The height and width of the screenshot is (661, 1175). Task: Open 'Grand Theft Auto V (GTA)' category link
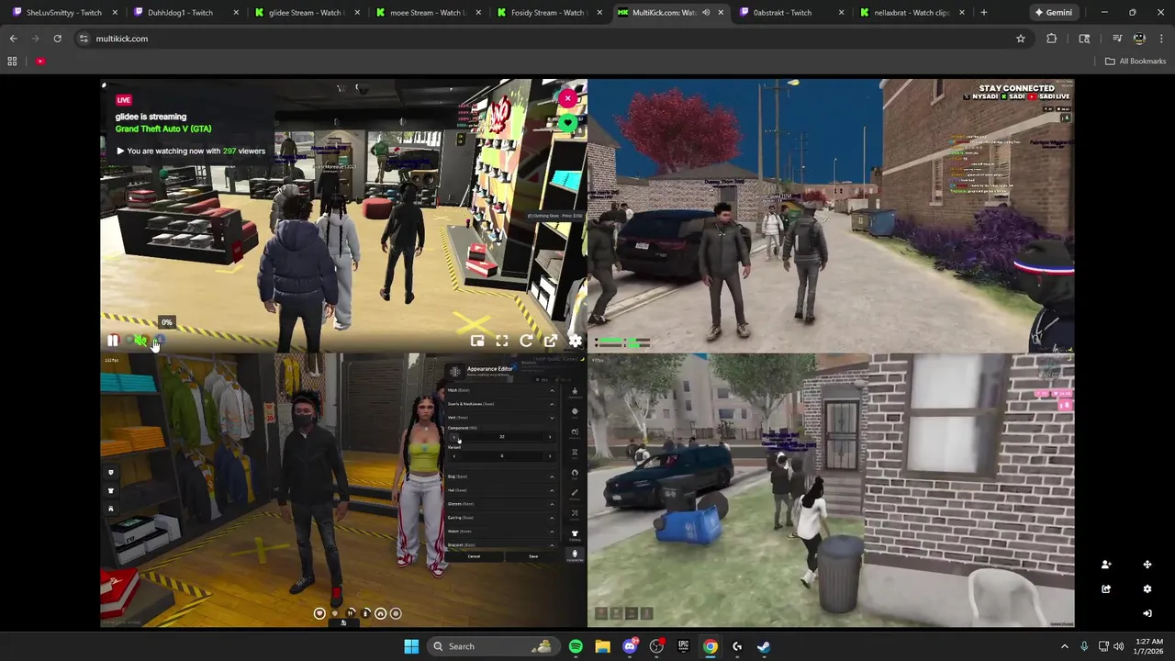click(x=163, y=129)
